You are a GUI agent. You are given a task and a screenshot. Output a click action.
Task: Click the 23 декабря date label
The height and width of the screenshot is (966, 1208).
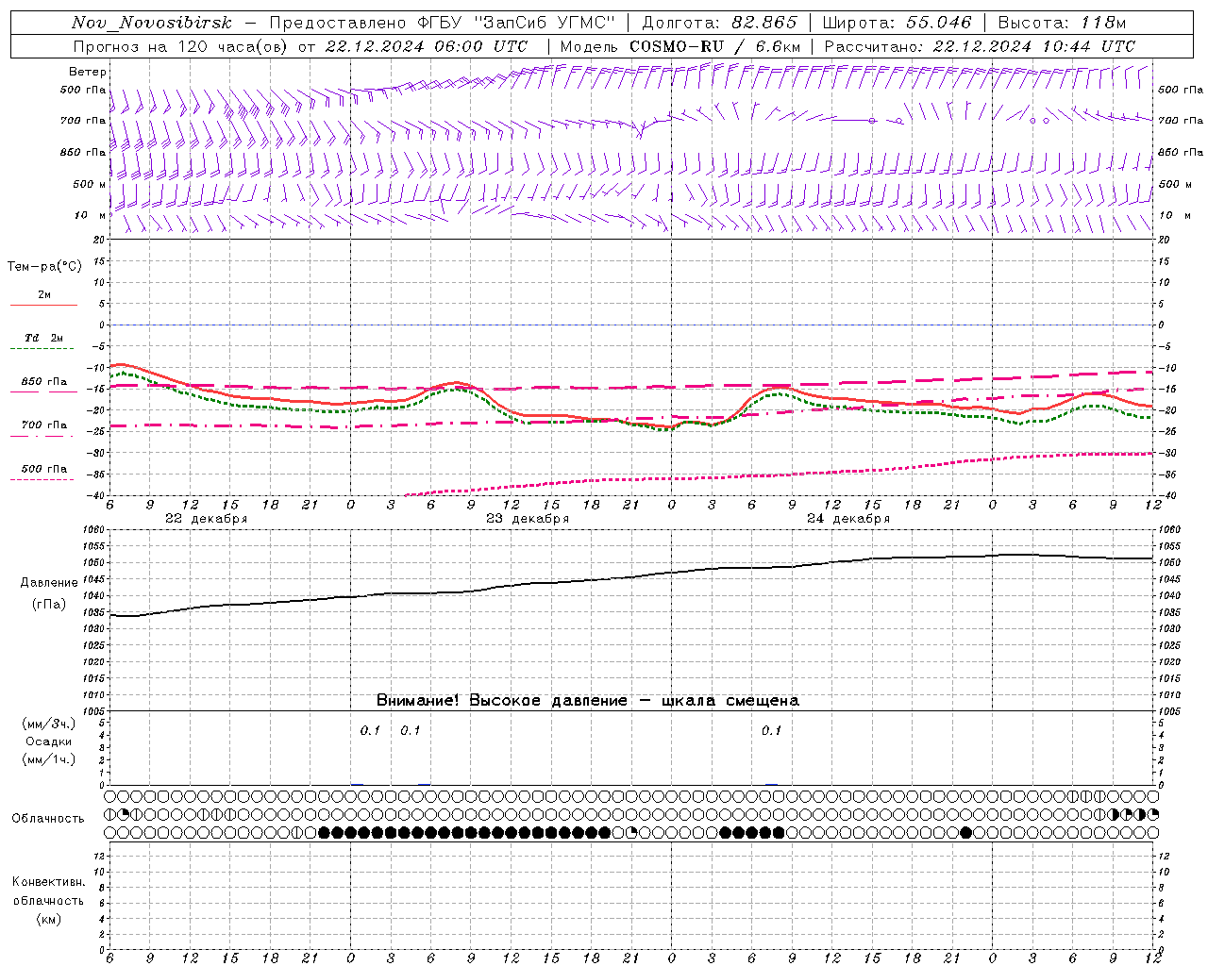pos(528,519)
